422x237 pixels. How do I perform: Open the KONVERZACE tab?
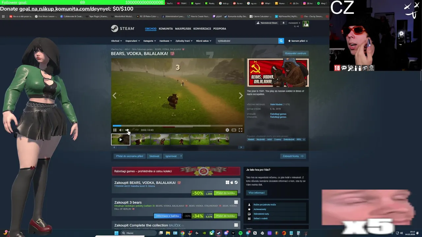pos(202,29)
